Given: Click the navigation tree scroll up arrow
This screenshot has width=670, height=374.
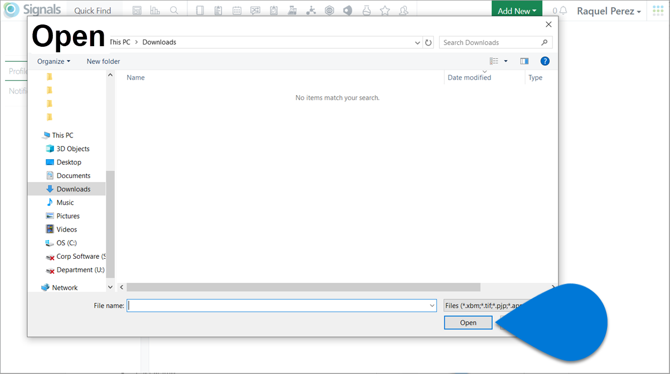Looking at the screenshot, I should point(110,75).
